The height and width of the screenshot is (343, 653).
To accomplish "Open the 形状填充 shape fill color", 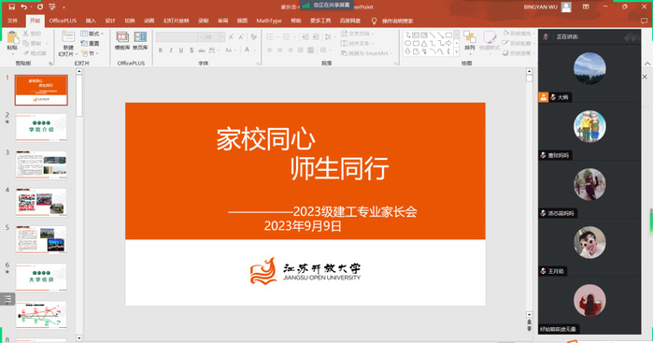I will pyautogui.click(x=518, y=34).
